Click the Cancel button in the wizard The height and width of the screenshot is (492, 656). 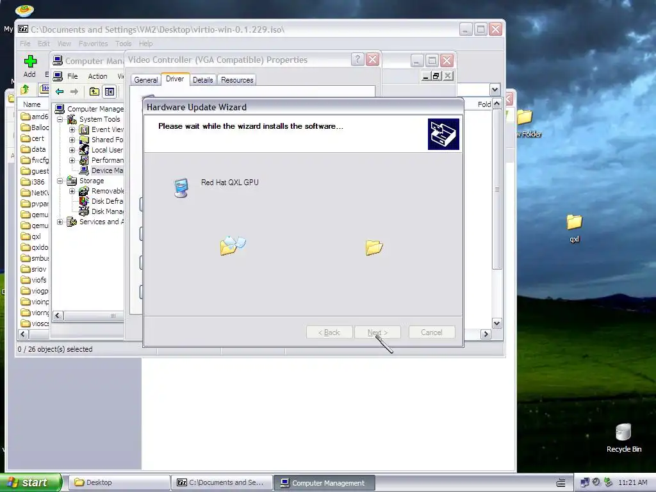point(432,332)
